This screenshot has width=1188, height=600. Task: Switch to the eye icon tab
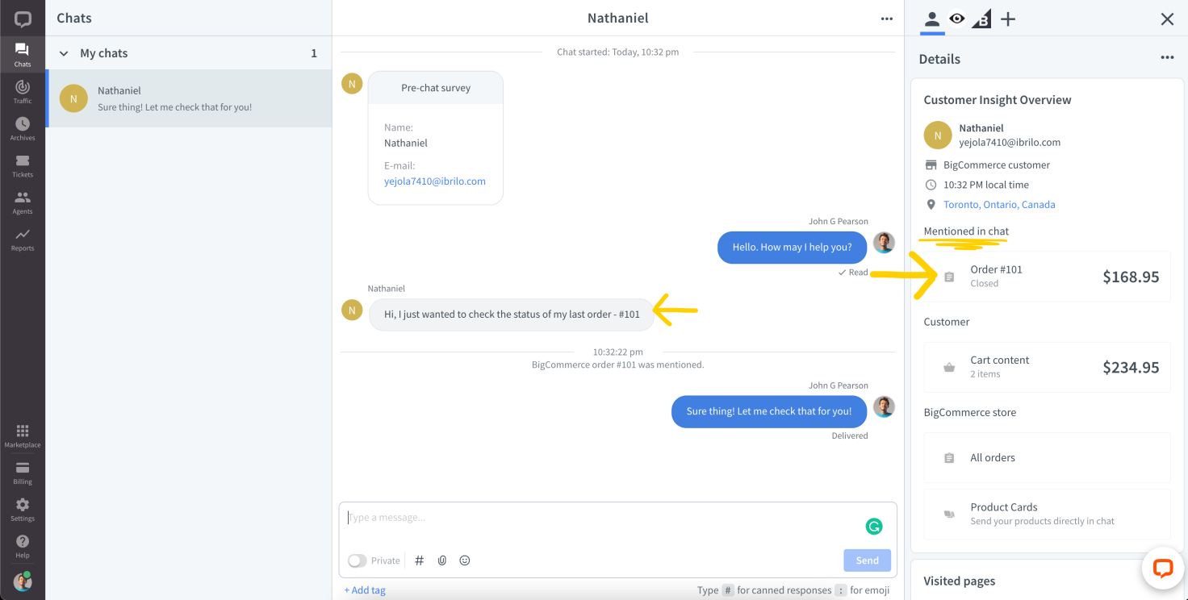tap(957, 19)
